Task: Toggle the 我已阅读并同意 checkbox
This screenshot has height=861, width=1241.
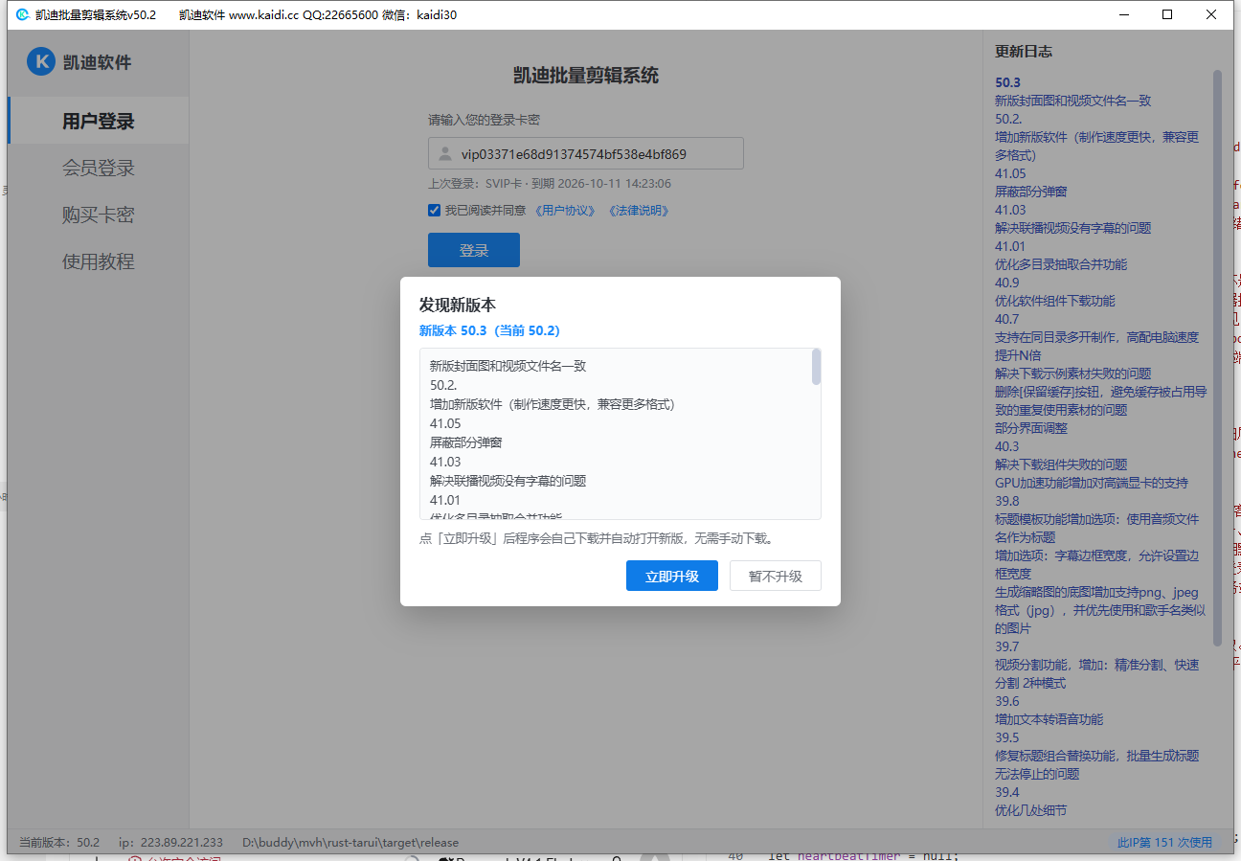Action: point(434,211)
